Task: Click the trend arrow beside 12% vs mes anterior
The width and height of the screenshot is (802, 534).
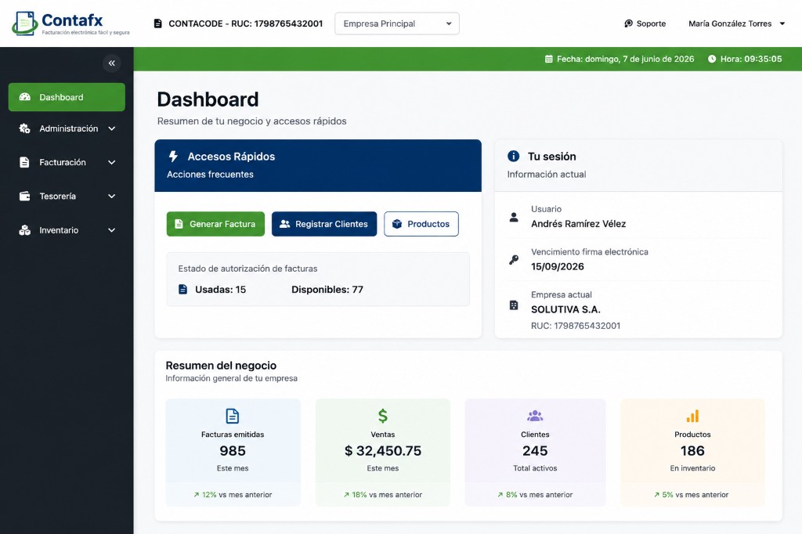Action: 197,495
